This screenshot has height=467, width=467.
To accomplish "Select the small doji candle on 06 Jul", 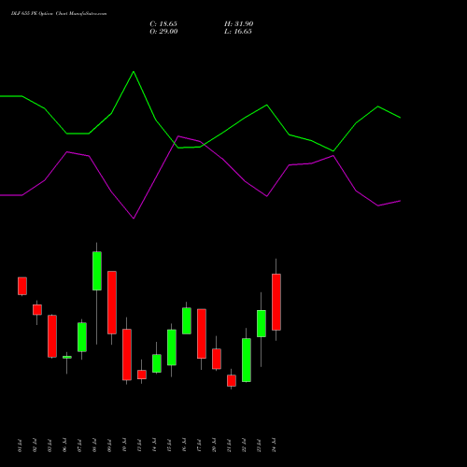I will coord(67,357).
